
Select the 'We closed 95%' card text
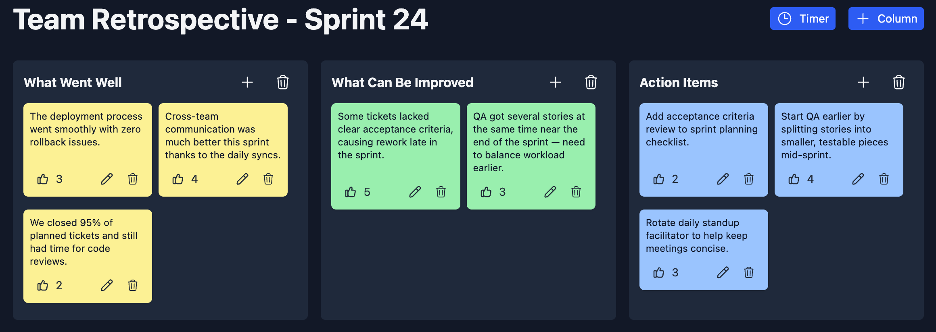[84, 242]
